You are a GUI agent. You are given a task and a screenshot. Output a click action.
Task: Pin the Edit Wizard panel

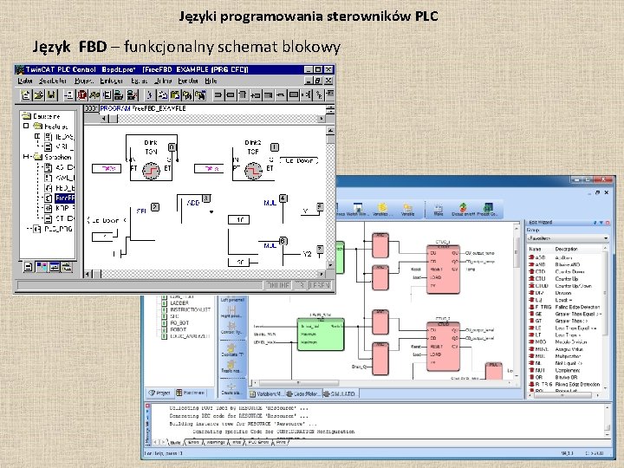click(x=595, y=223)
